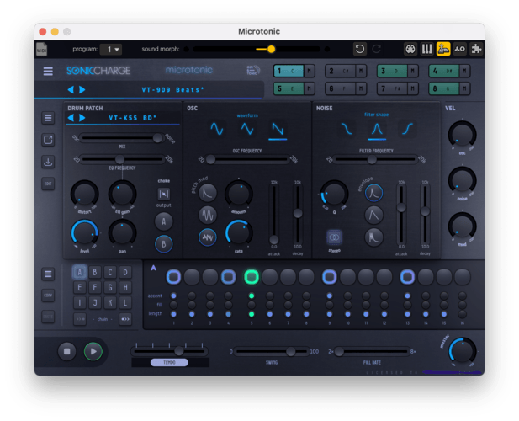Select the exponential noise envelope icon
Image resolution: width=519 pixels, height=421 pixels.
(x=373, y=193)
